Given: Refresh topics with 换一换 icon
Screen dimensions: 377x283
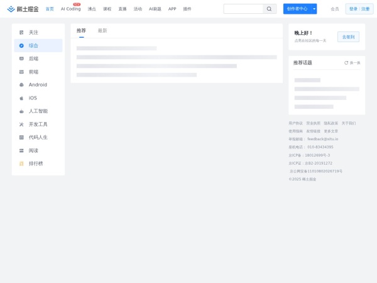Looking at the screenshot, I should 346,63.
